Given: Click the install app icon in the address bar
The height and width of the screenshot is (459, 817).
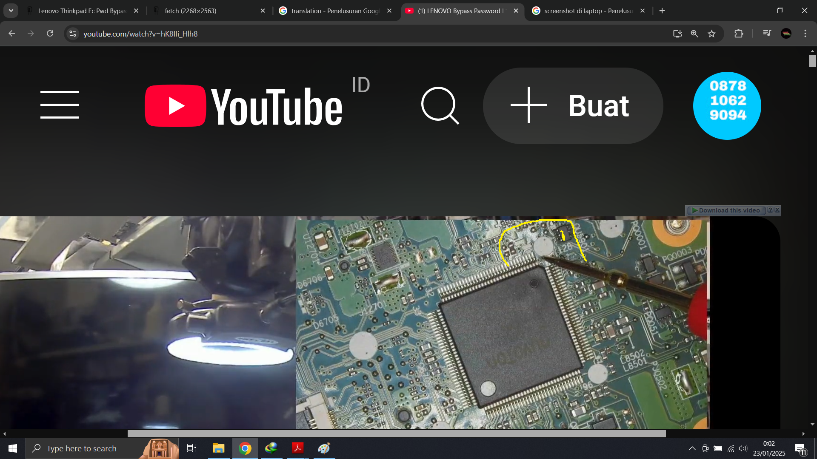Looking at the screenshot, I should (x=677, y=34).
